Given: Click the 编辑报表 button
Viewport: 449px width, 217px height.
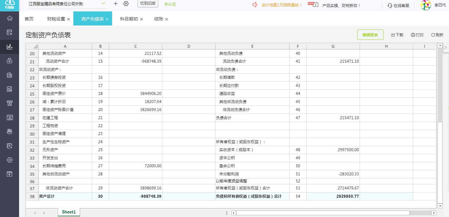Looking at the screenshot, I should (x=370, y=35).
